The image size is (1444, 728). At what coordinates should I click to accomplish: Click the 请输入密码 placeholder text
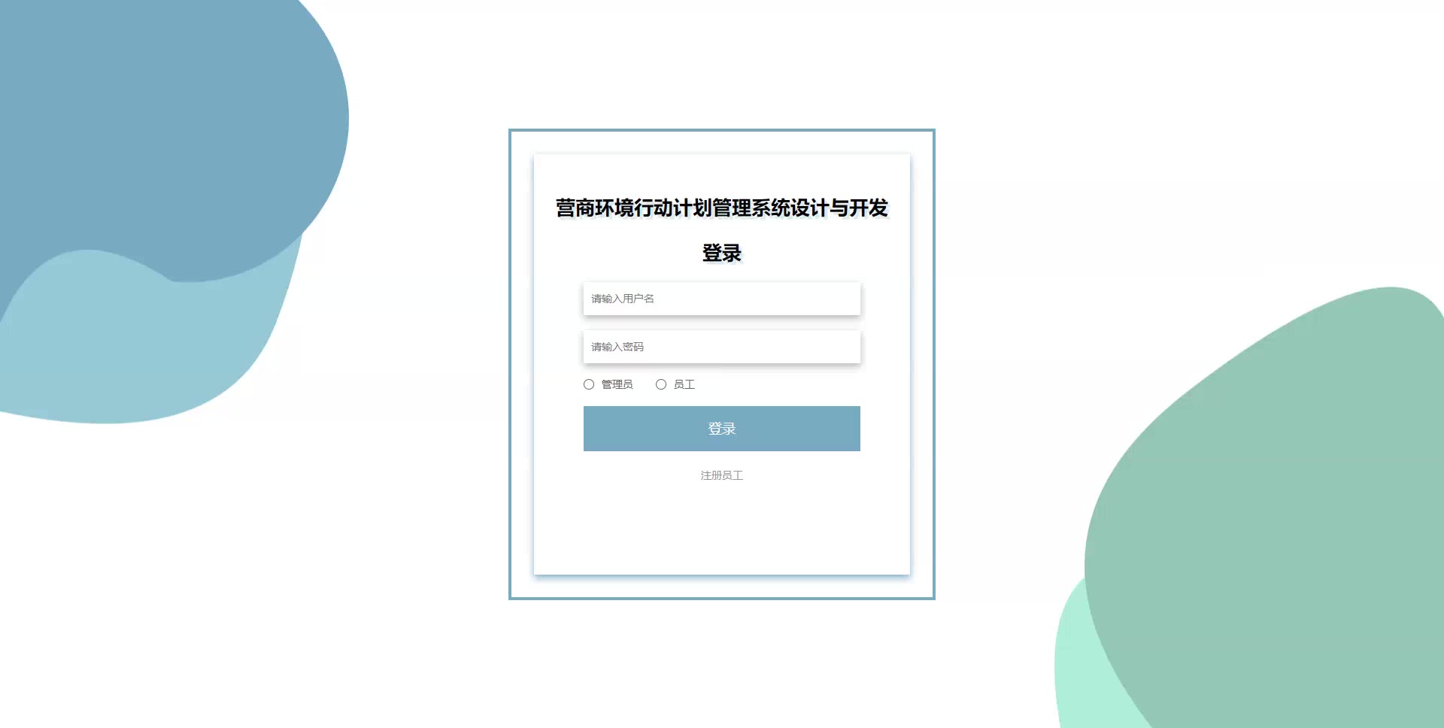tap(617, 347)
